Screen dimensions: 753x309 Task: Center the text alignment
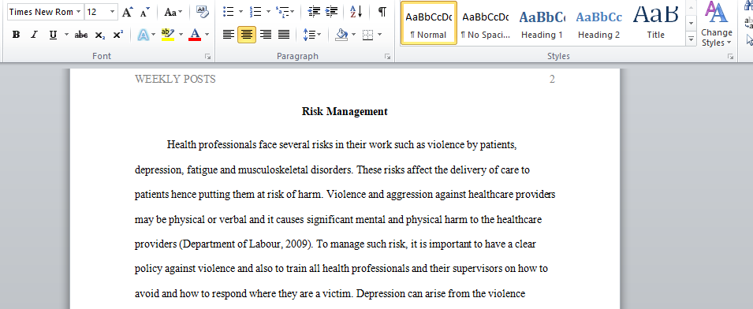(247, 35)
